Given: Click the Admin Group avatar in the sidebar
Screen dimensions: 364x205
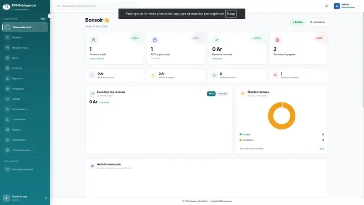Looking at the screenshot, I should (6, 198).
